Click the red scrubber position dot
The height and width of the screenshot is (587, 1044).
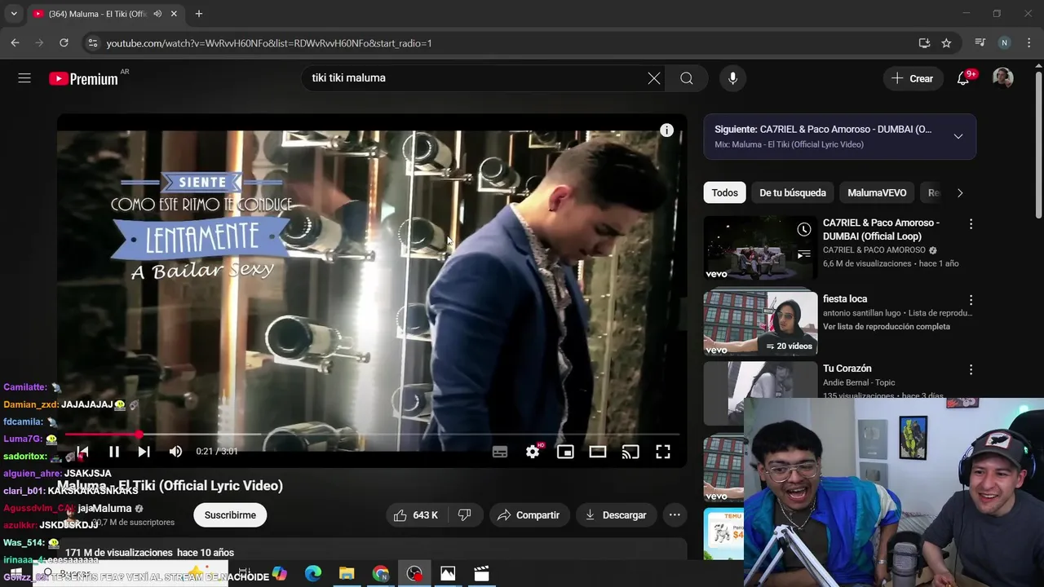click(139, 435)
